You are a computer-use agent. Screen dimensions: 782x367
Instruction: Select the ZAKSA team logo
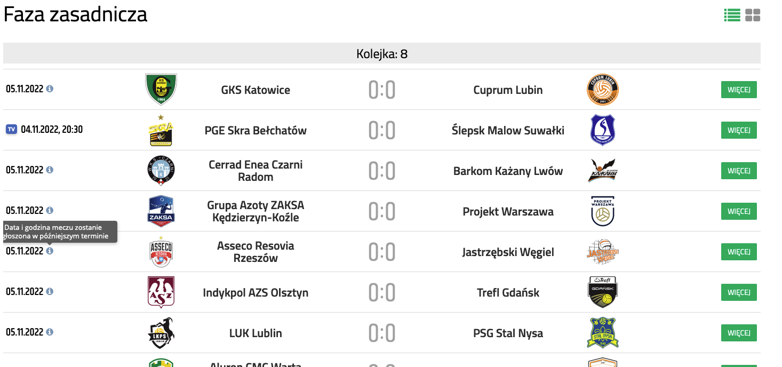[161, 211]
